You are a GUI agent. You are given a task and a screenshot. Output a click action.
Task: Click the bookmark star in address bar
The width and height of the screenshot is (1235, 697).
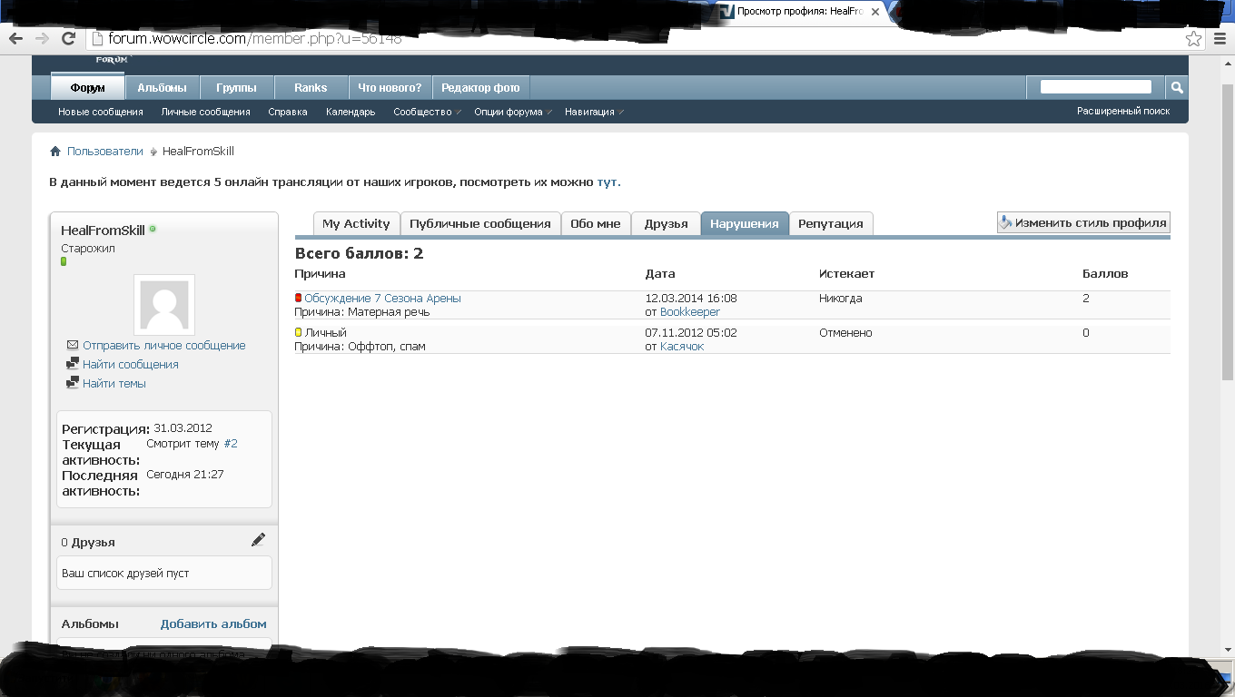point(1193,39)
